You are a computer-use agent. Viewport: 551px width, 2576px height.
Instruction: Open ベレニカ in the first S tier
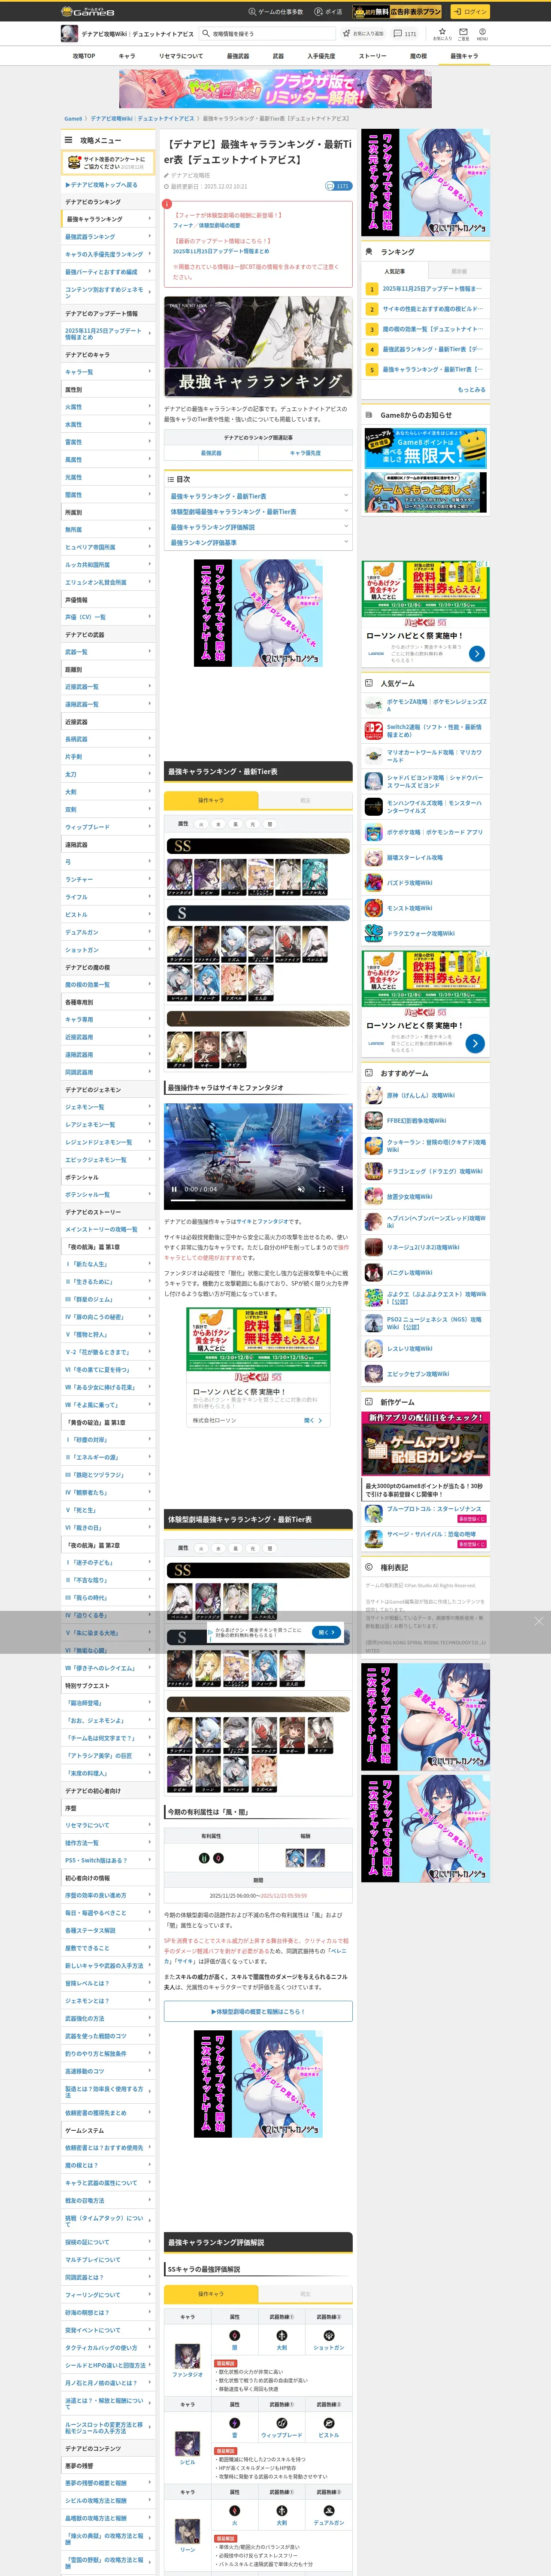coord(315,944)
